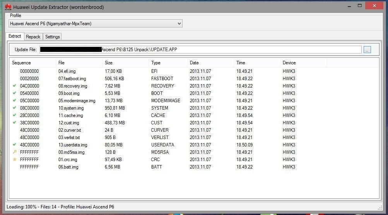Click sequence value 00000000
Screen dimensions: 388x215
click(29, 71)
